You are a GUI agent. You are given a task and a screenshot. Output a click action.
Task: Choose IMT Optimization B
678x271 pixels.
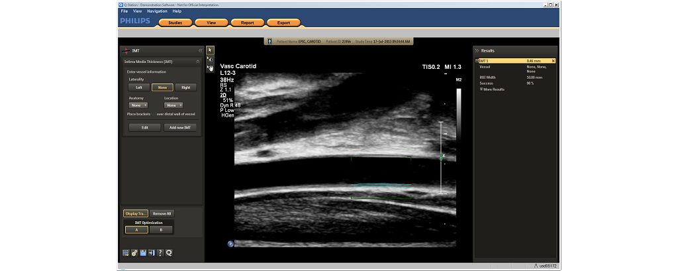(161, 230)
